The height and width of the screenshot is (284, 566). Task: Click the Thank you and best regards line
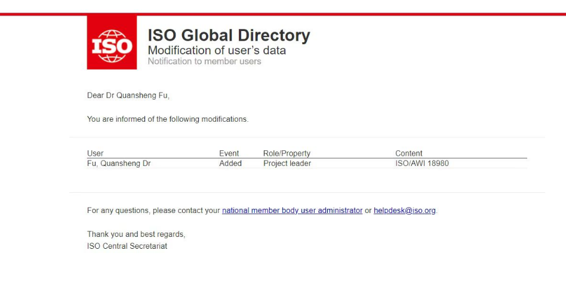136,234
